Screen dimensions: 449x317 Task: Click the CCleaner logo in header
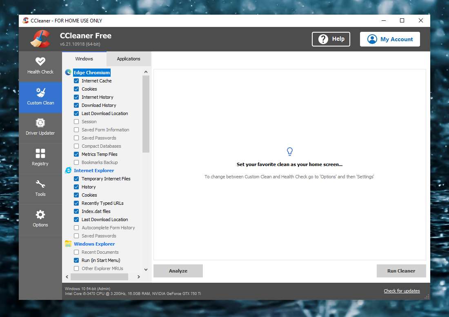(x=40, y=39)
